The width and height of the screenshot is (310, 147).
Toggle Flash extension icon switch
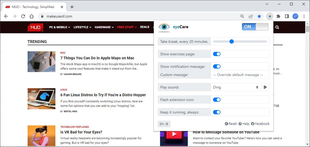click(x=216, y=100)
